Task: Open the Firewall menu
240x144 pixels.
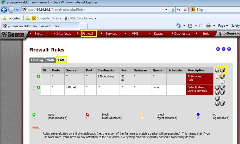Action: click(88, 34)
